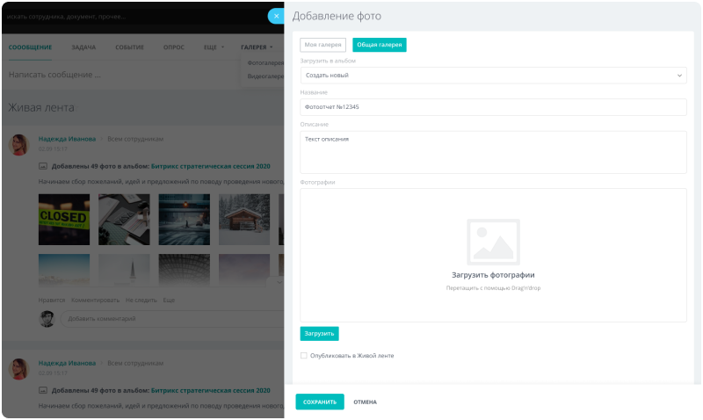The image size is (703, 420).
Task: Click the 'Название' field containing 'Фотоотчет №12345'
Action: click(493, 106)
